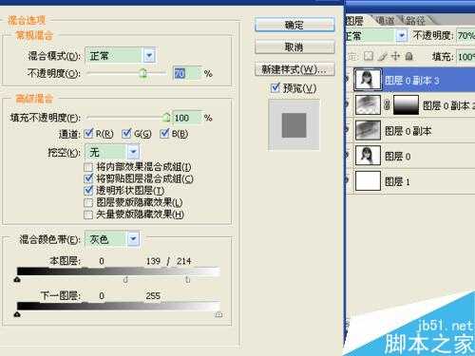Open 新建样式(W)... new style dialog

point(294,69)
